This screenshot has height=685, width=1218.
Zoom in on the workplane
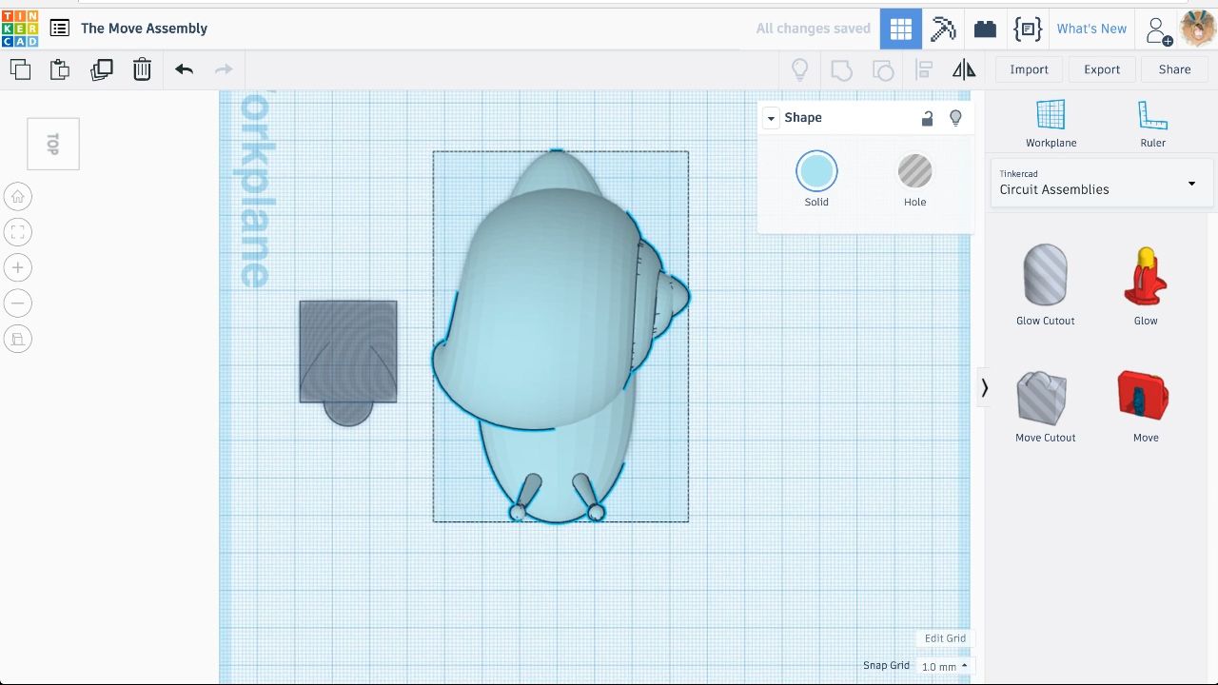click(18, 267)
